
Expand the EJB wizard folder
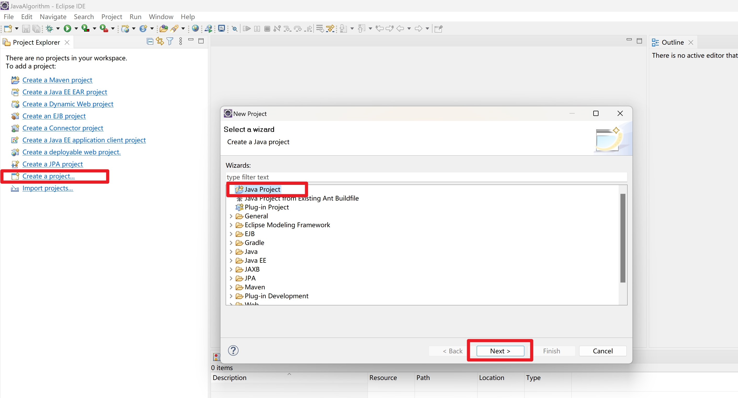231,234
